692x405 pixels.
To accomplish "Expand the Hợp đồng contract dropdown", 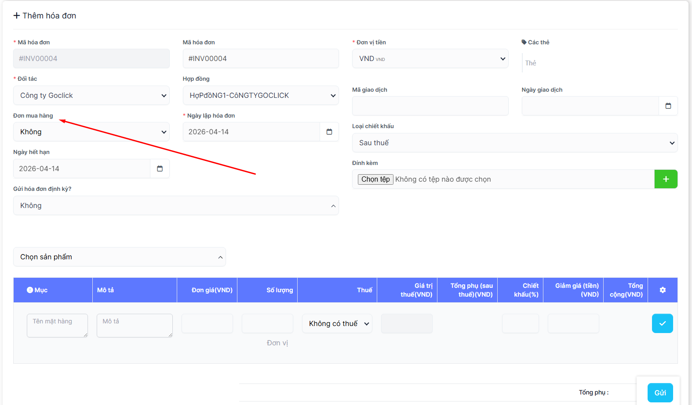I will click(261, 95).
